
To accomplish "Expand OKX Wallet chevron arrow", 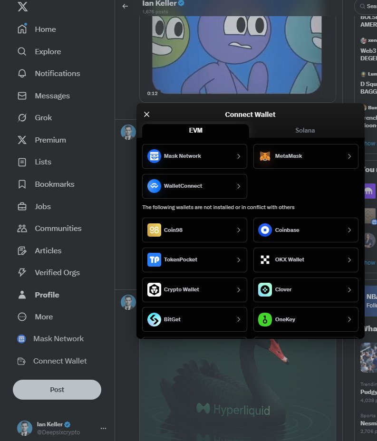I will [349, 260].
